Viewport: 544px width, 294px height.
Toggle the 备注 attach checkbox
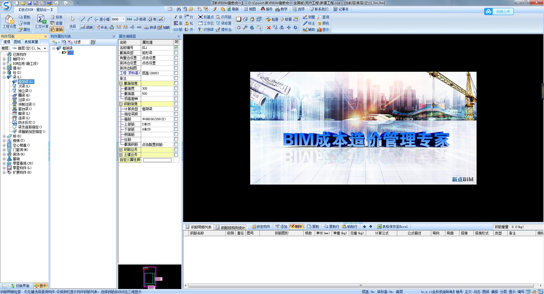pos(176,78)
